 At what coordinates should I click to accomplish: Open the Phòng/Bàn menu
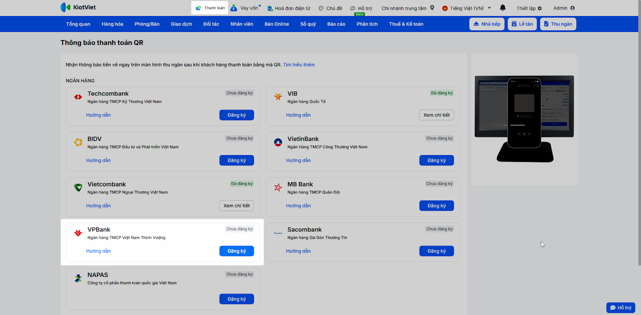pyautogui.click(x=147, y=24)
